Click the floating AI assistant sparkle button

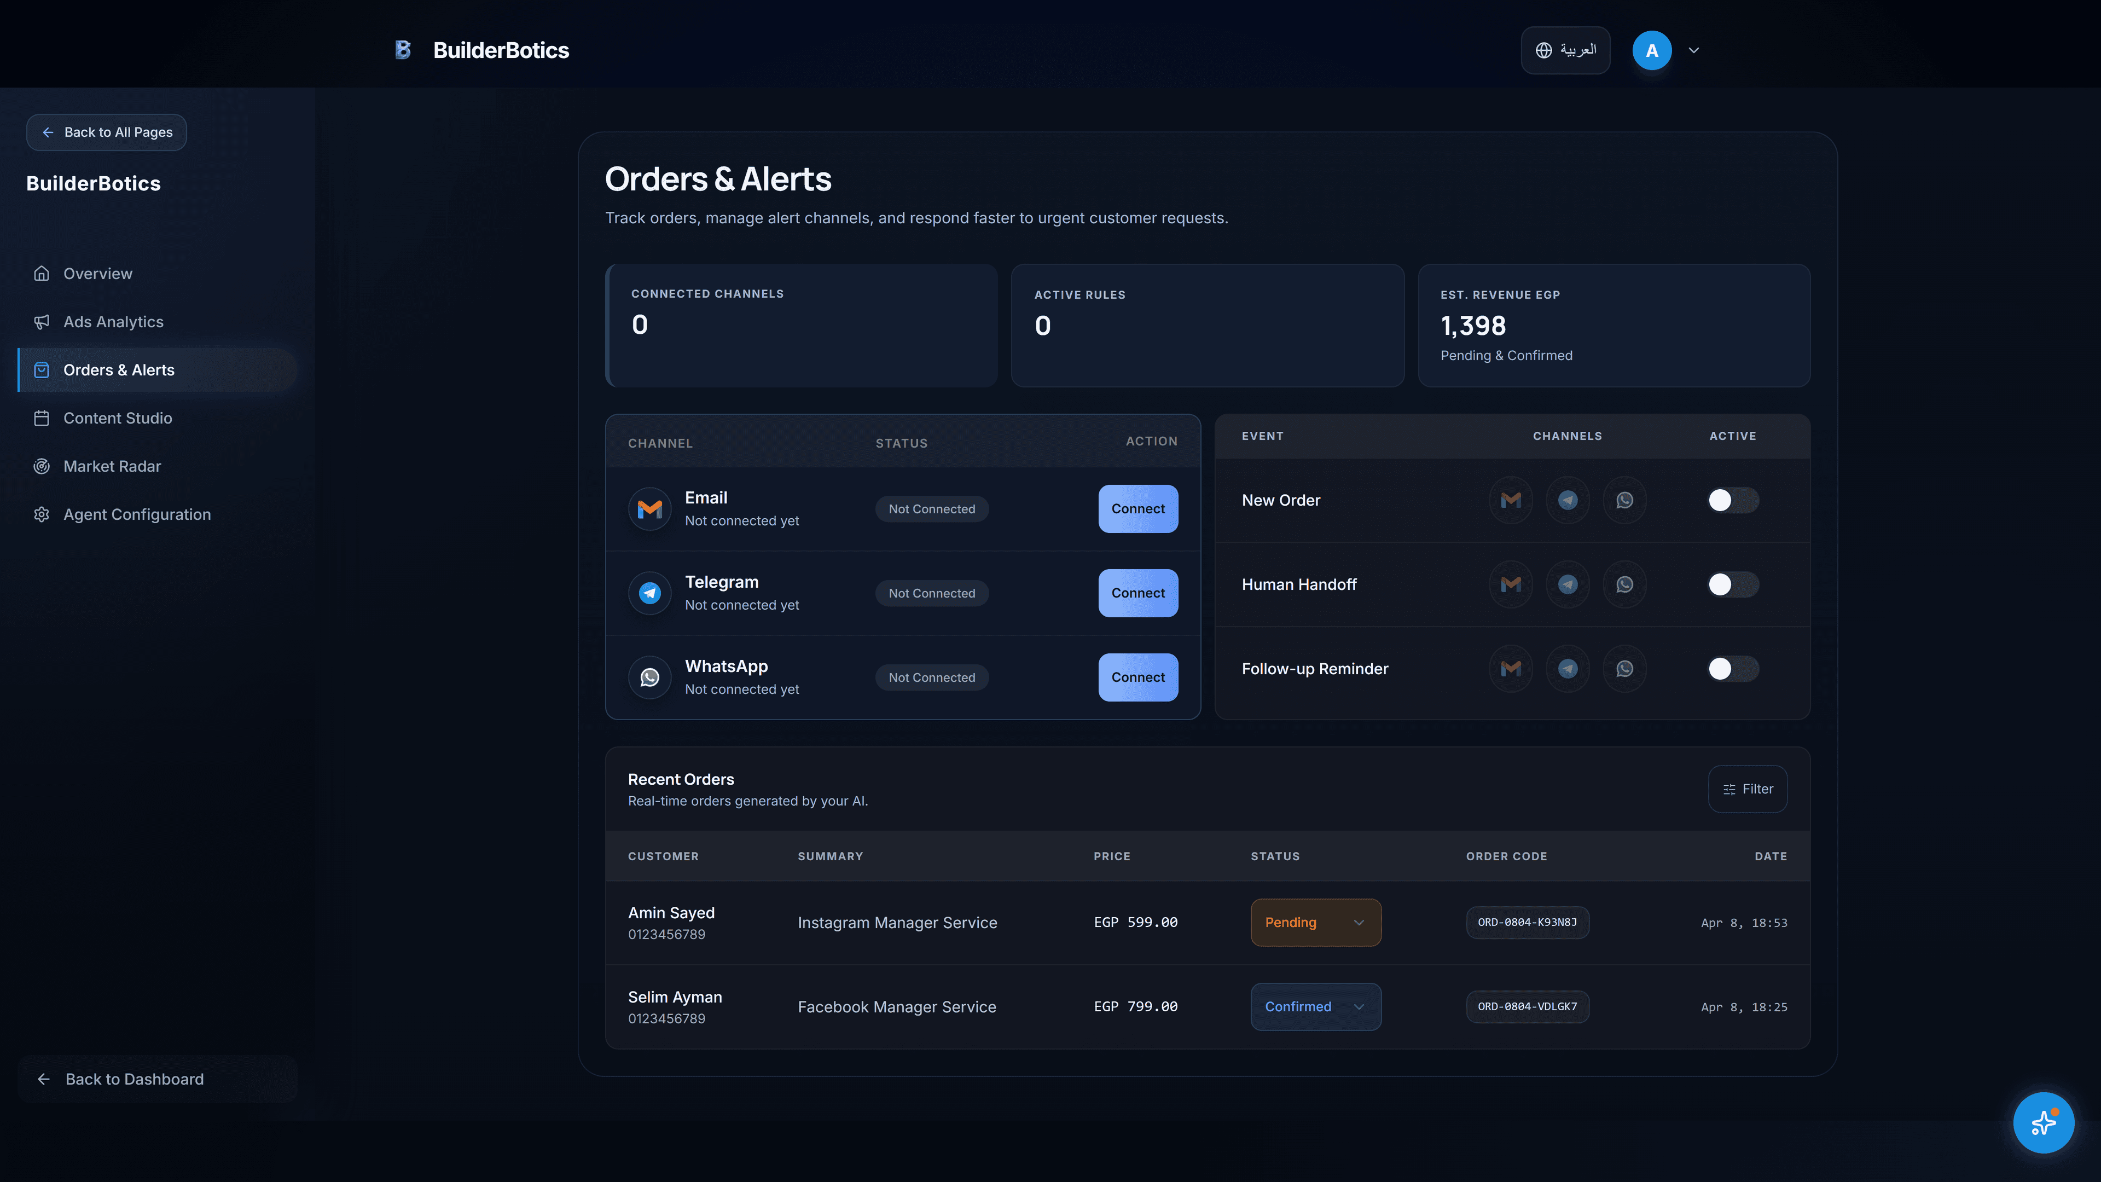coord(2043,1122)
